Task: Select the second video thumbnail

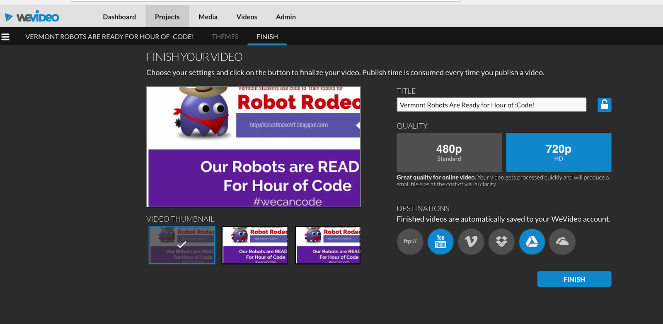Action: click(x=255, y=245)
